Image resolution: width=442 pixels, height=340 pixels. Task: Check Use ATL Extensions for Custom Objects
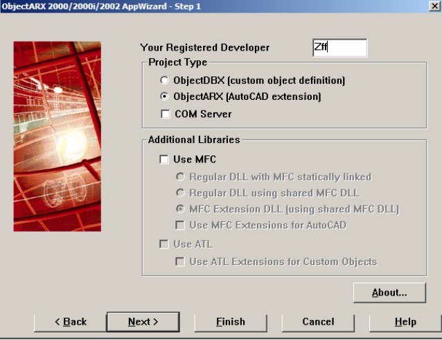(x=180, y=262)
